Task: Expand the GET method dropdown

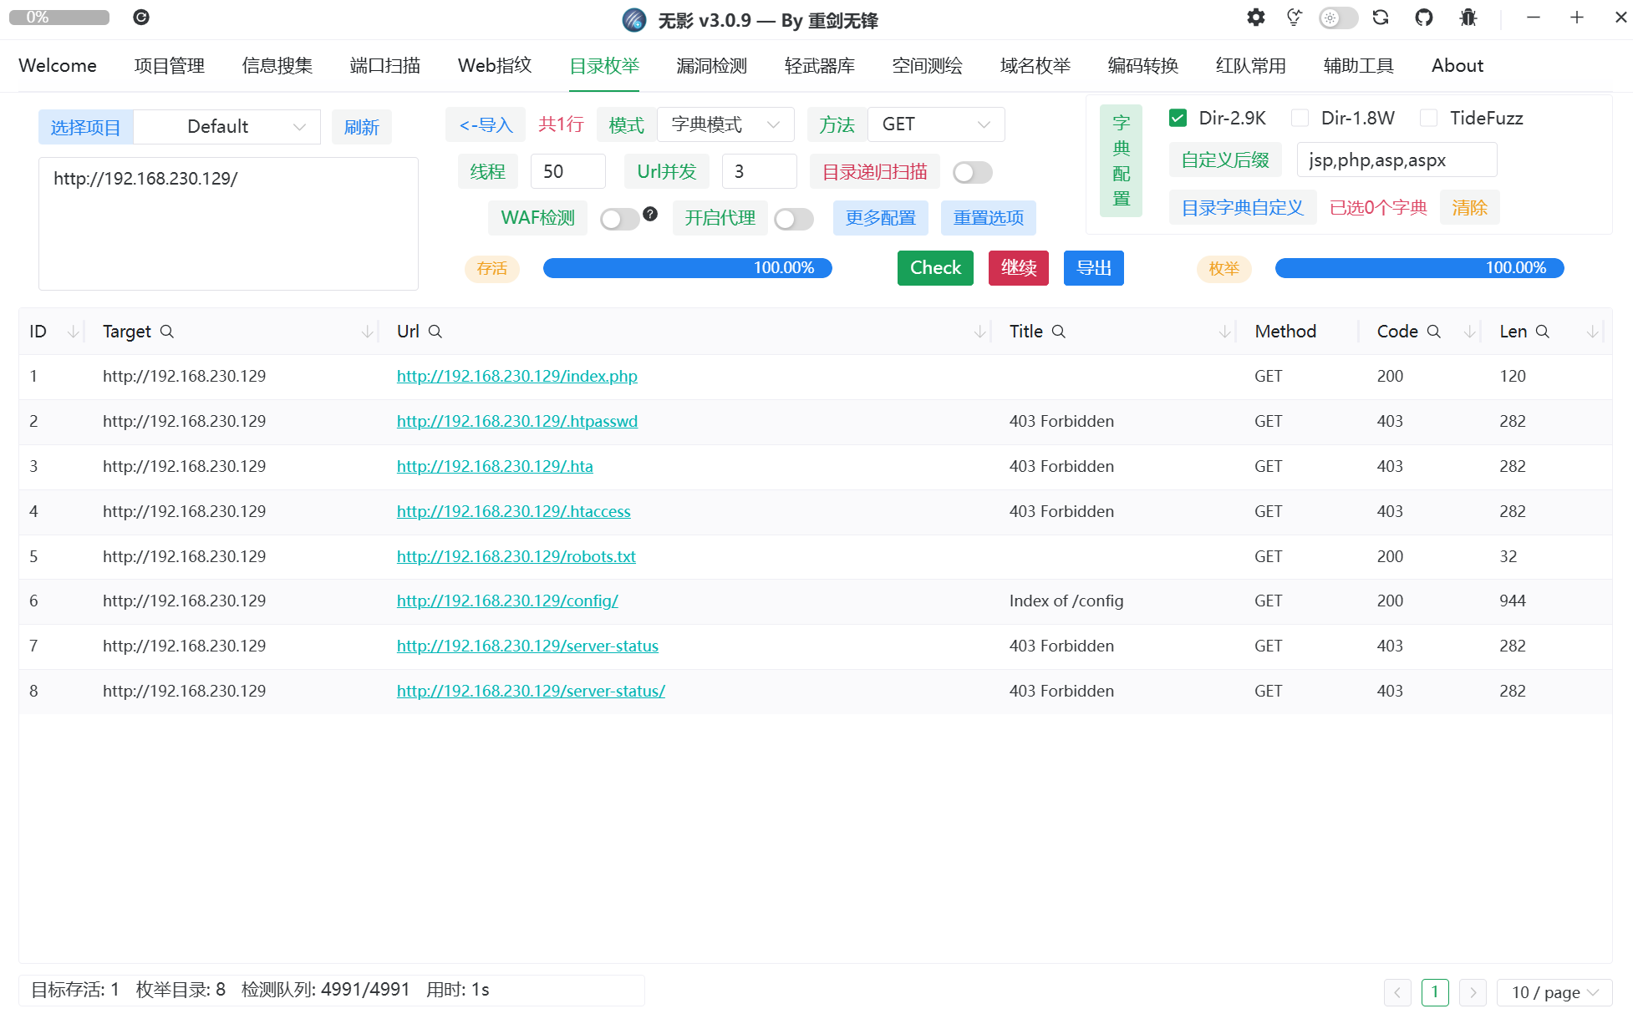Action: [935, 124]
